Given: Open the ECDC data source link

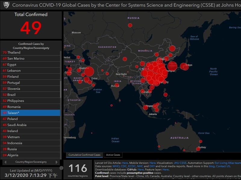Looking at the screenshot, I should (132, 166).
